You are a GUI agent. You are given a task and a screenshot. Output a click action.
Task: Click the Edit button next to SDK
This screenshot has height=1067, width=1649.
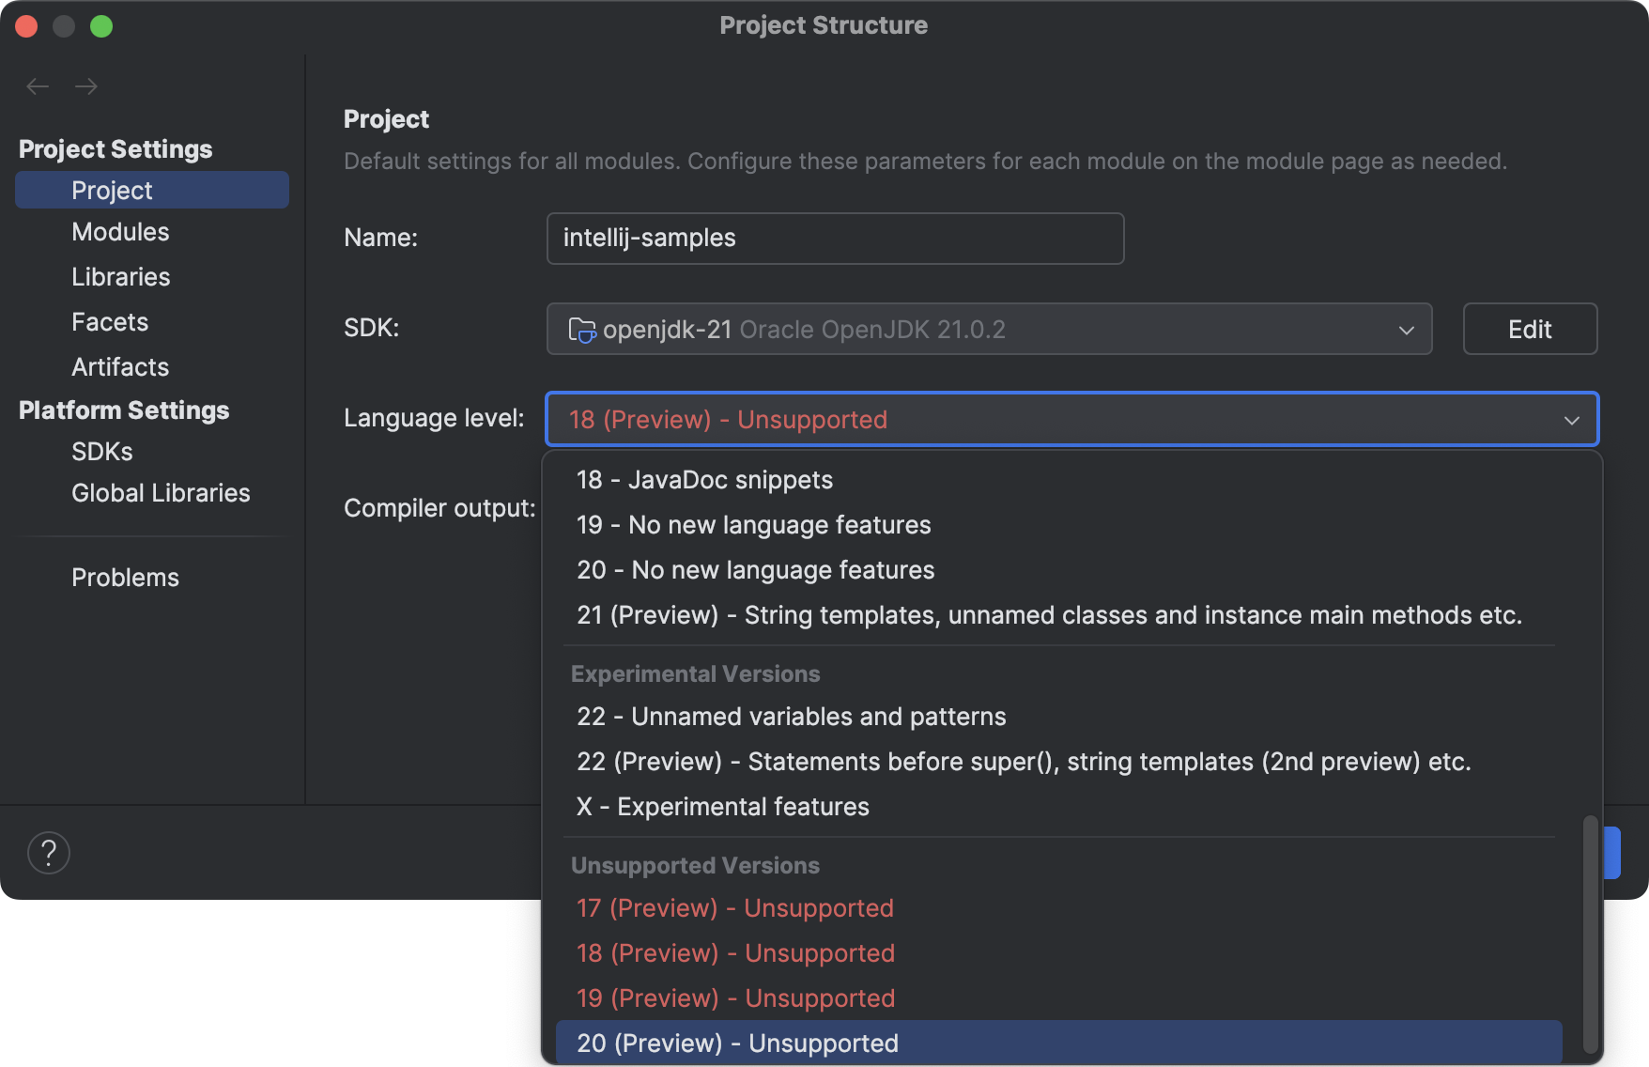[x=1529, y=329]
